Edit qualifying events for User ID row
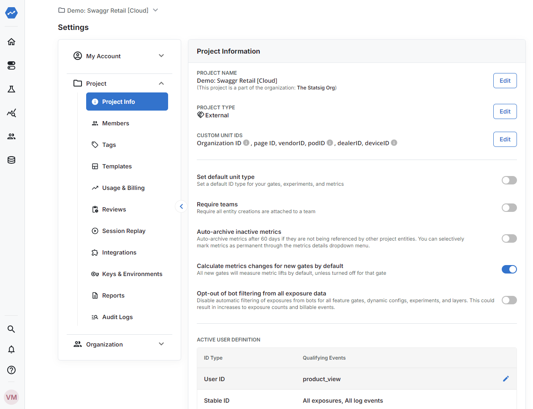The width and height of the screenshot is (533, 409). [506, 379]
